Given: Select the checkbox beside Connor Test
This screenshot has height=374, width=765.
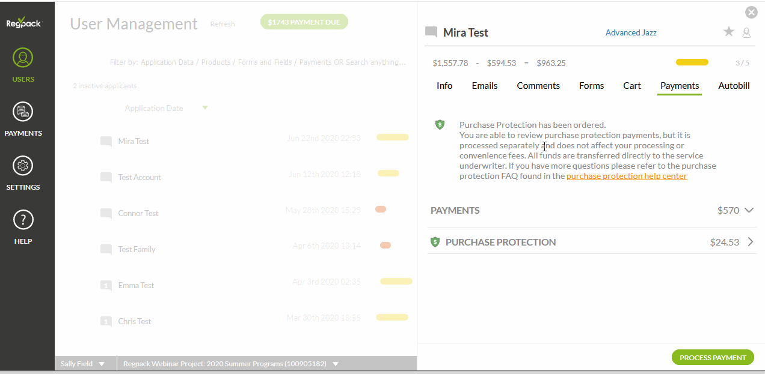Looking at the screenshot, I should 105,213.
